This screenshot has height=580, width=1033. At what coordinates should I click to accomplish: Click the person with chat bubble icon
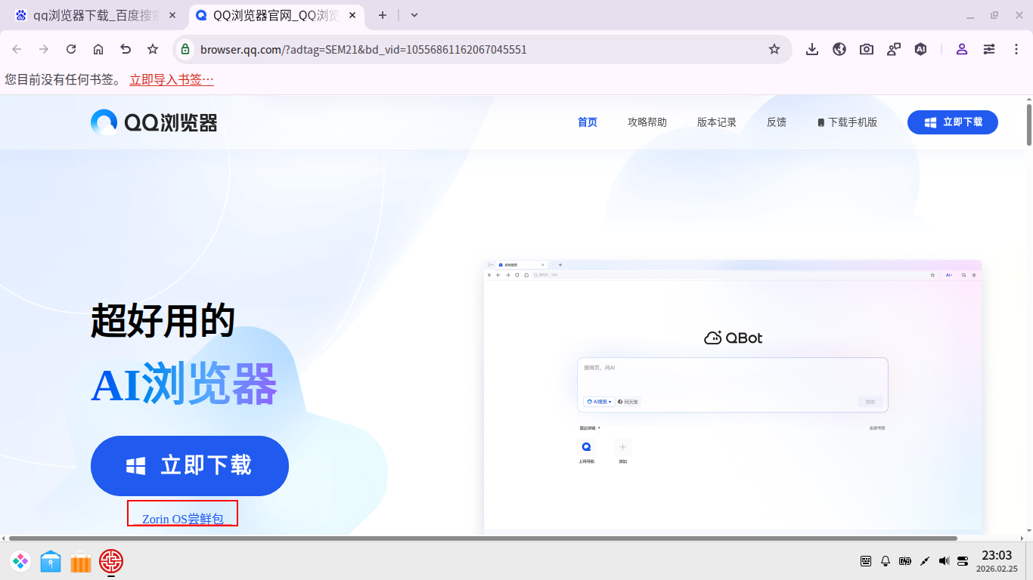[x=894, y=49]
